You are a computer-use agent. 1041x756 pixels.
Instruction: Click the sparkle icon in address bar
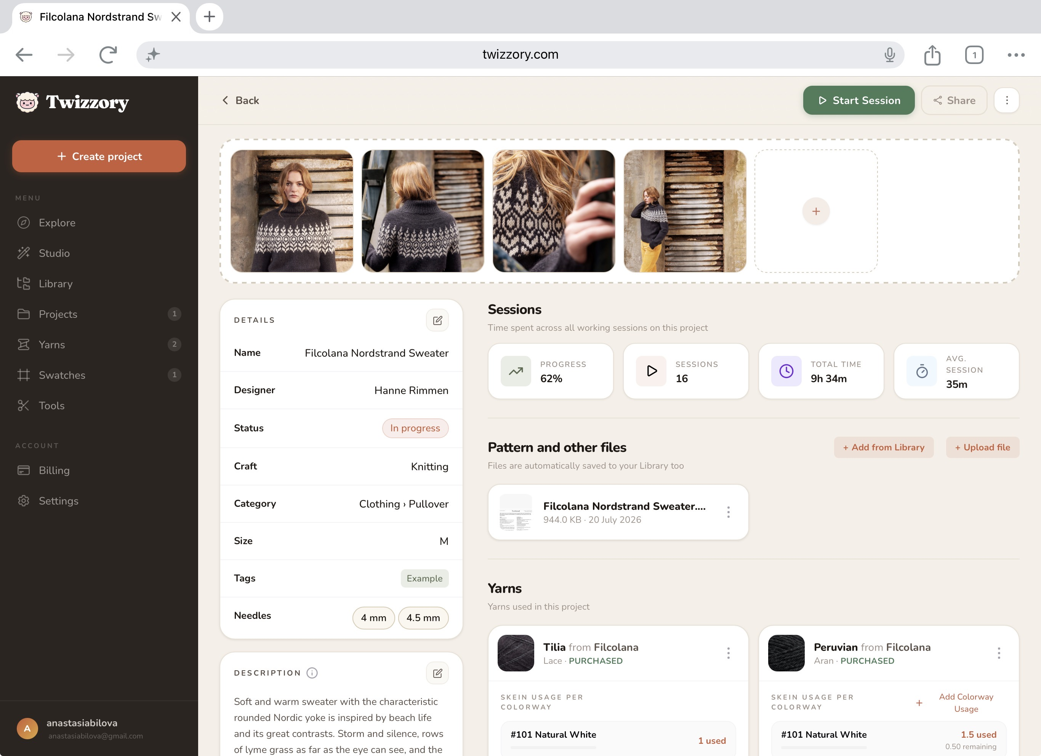click(153, 55)
